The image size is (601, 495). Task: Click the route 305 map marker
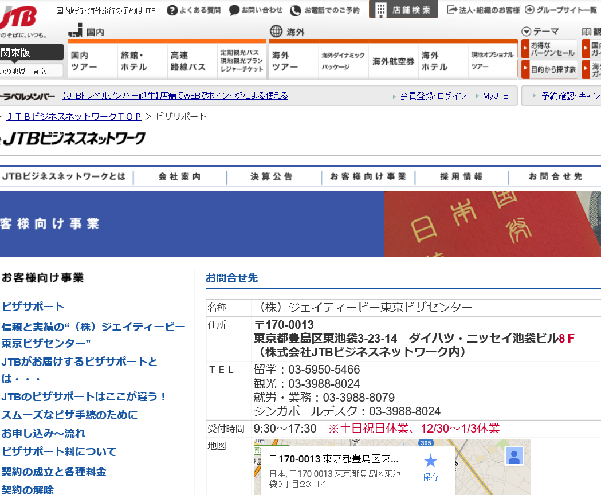(426, 443)
